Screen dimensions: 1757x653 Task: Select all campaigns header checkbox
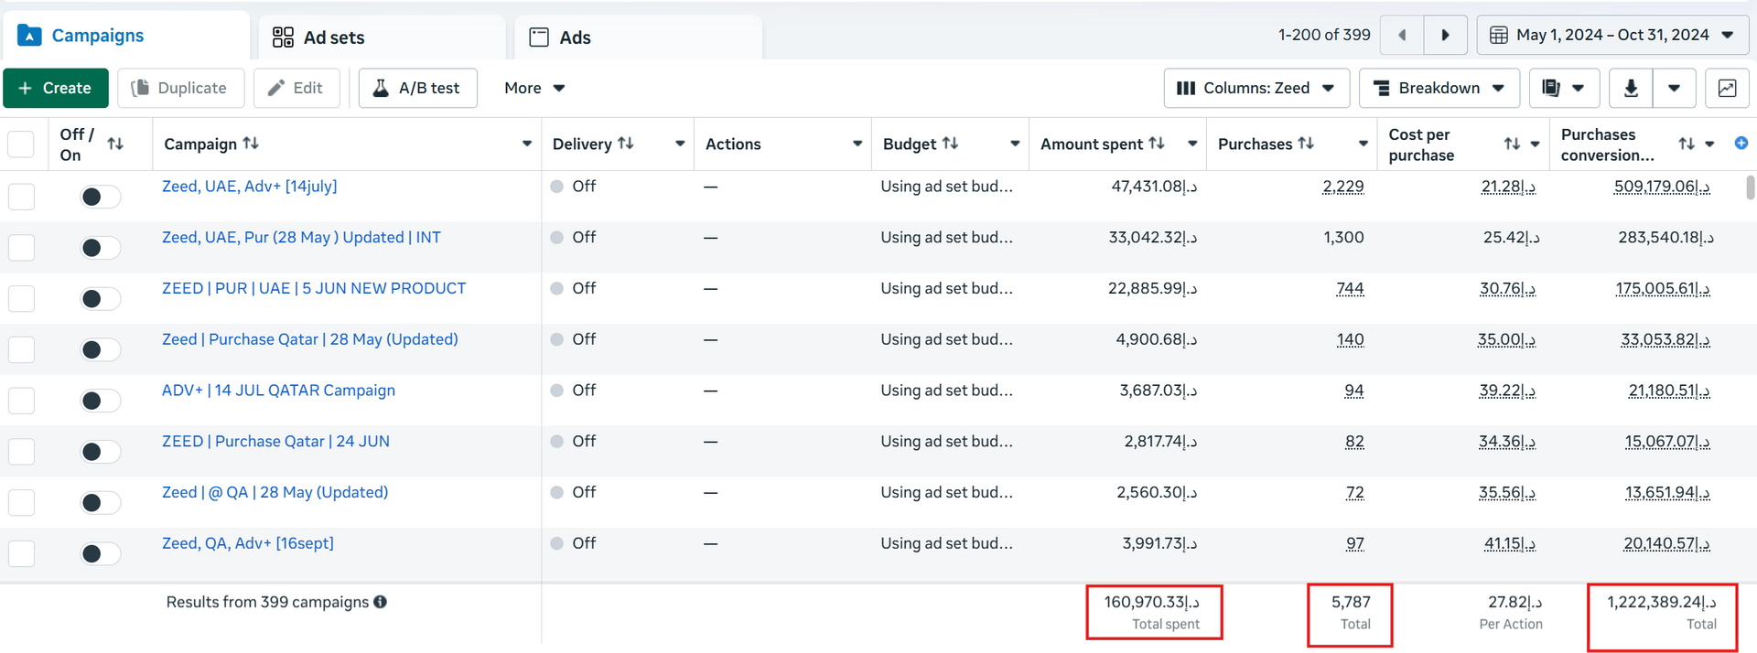point(20,145)
